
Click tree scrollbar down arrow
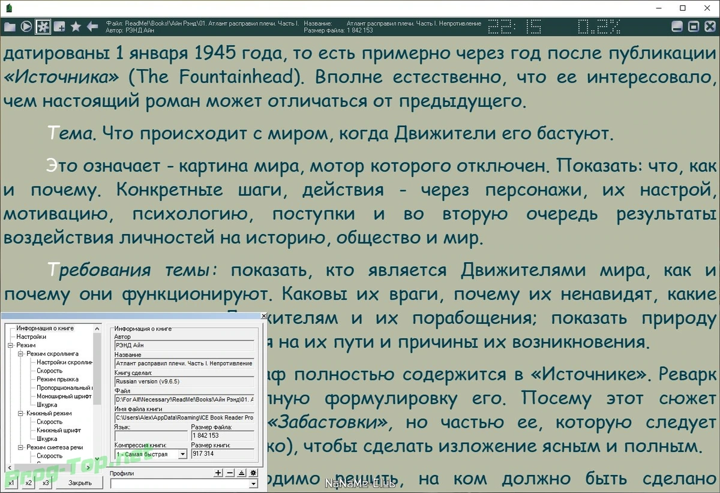pyautogui.click(x=98, y=459)
